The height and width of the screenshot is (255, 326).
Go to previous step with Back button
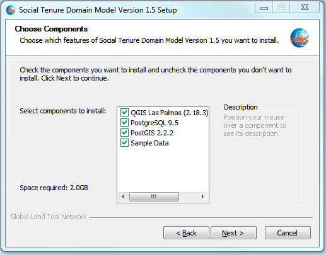pyautogui.click(x=186, y=233)
